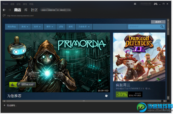Switch to the 库 tab

tap(26, 10)
